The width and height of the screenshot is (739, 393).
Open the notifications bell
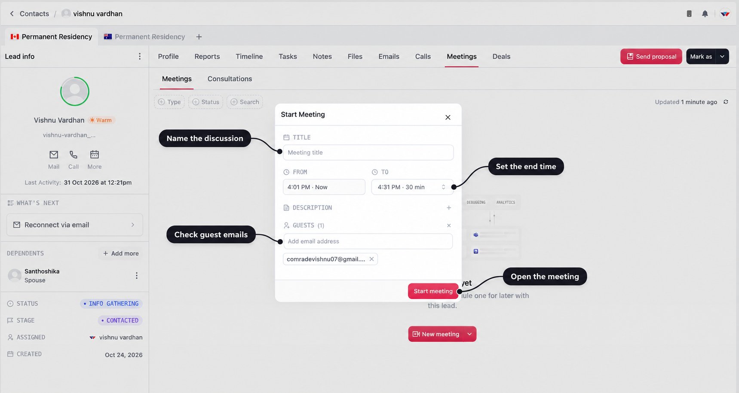(x=705, y=14)
